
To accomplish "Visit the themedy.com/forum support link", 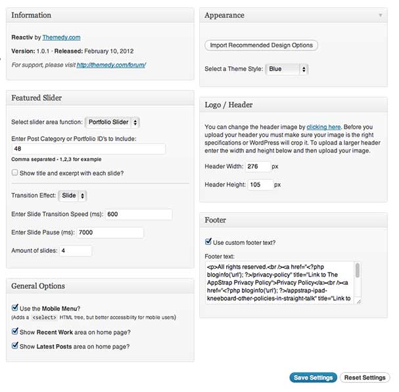I will (111, 65).
